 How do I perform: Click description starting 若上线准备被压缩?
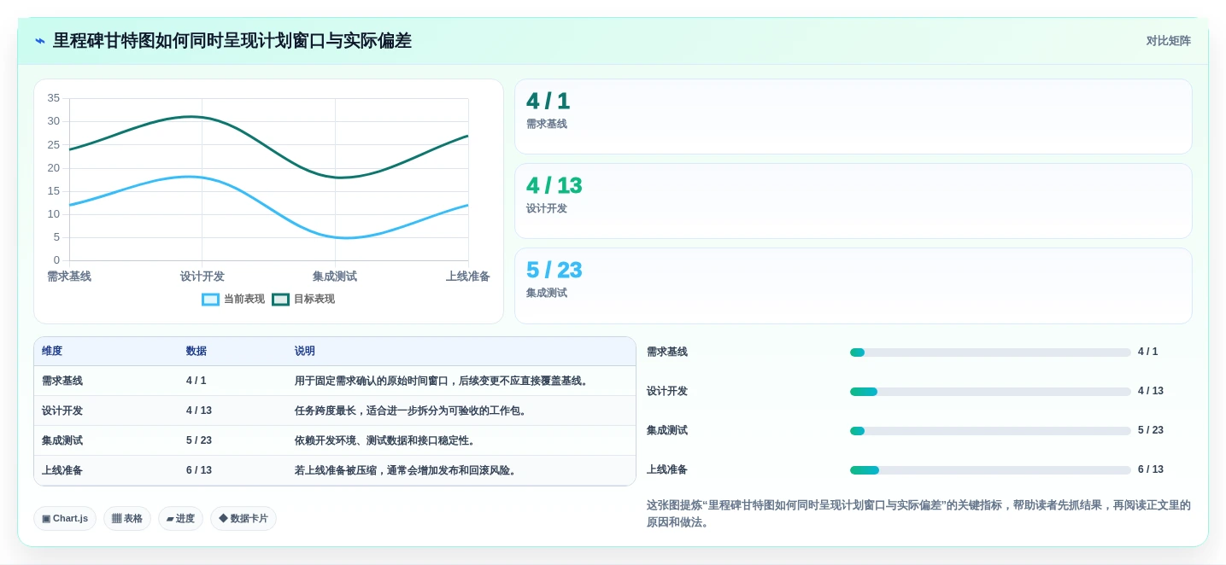pos(408,471)
